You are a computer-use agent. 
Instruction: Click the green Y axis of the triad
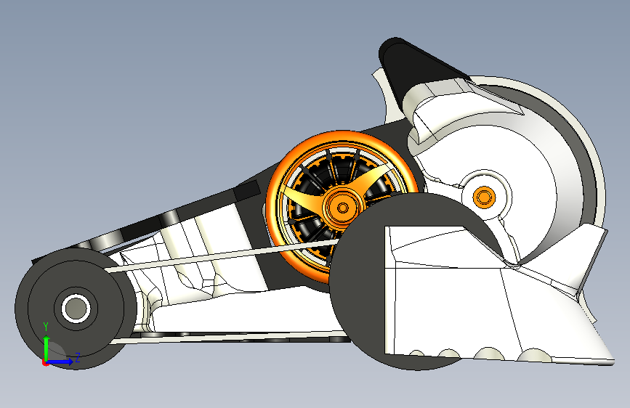(x=47, y=348)
